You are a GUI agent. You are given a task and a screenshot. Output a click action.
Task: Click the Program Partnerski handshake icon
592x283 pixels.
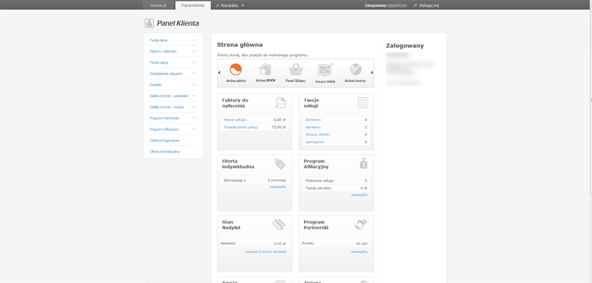click(x=361, y=225)
